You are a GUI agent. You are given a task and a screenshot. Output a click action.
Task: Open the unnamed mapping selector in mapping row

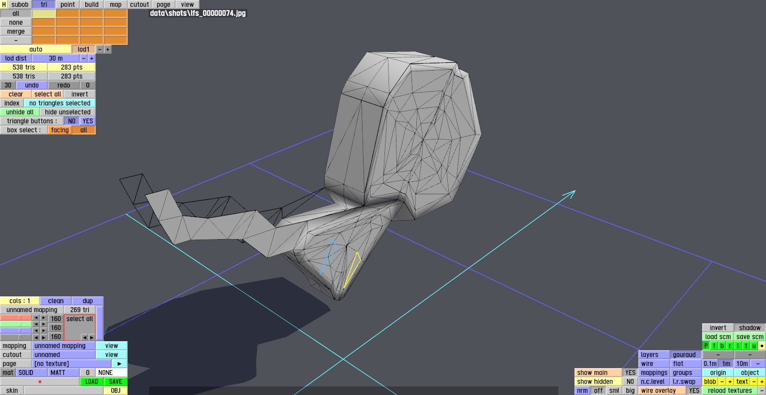point(64,346)
